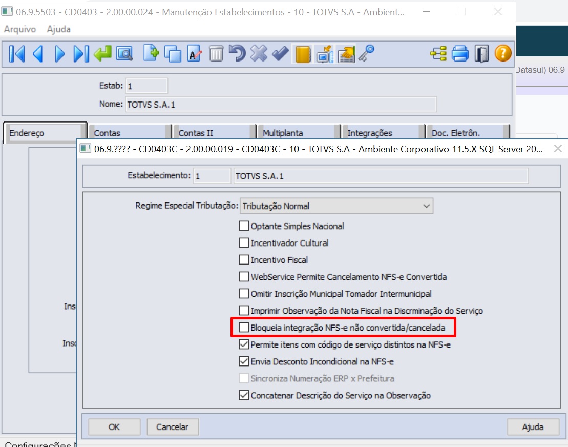The height and width of the screenshot is (447, 568).
Task: Enable WebService Permite Cancelamento NFS-e Convertida
Action: point(244,277)
